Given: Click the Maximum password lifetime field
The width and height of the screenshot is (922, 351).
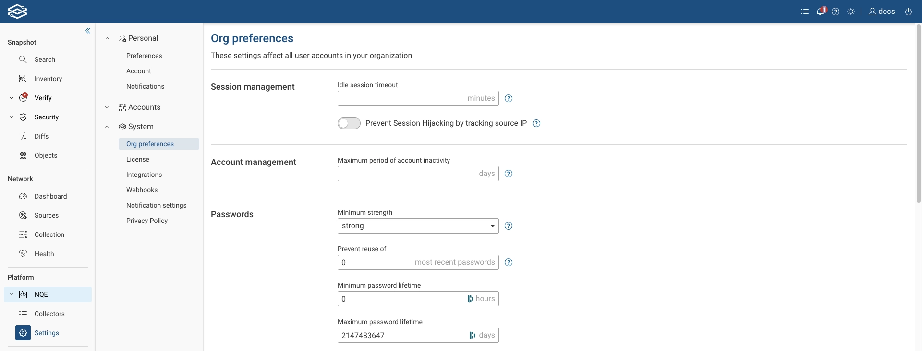Looking at the screenshot, I should 418,335.
